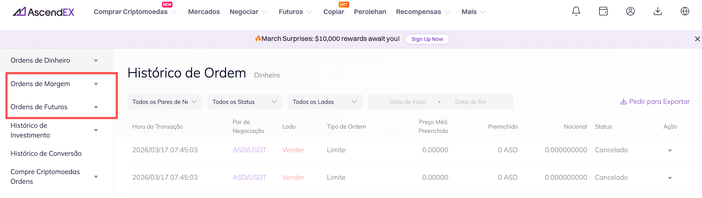Click the Sign Up Now button

pyautogui.click(x=427, y=39)
